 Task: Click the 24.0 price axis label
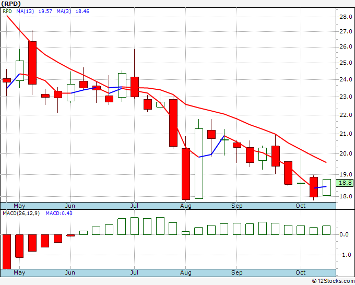[346, 79]
